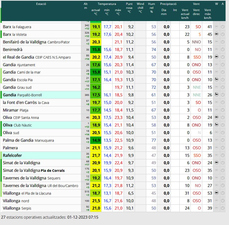Viewport: 229px width, 225px height.
Task: Open the Rafelcofer station link
Action: coord(12,155)
